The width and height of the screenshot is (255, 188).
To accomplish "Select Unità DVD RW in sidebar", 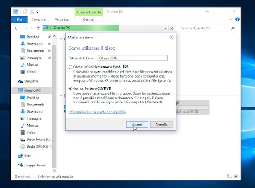I will [x=39, y=146].
